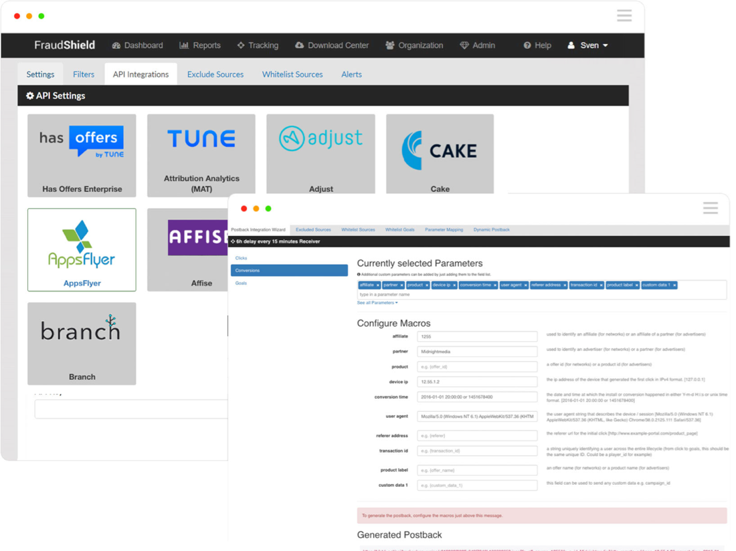The height and width of the screenshot is (551, 736).
Task: Focus the device ip macro field
Action: [x=477, y=382]
